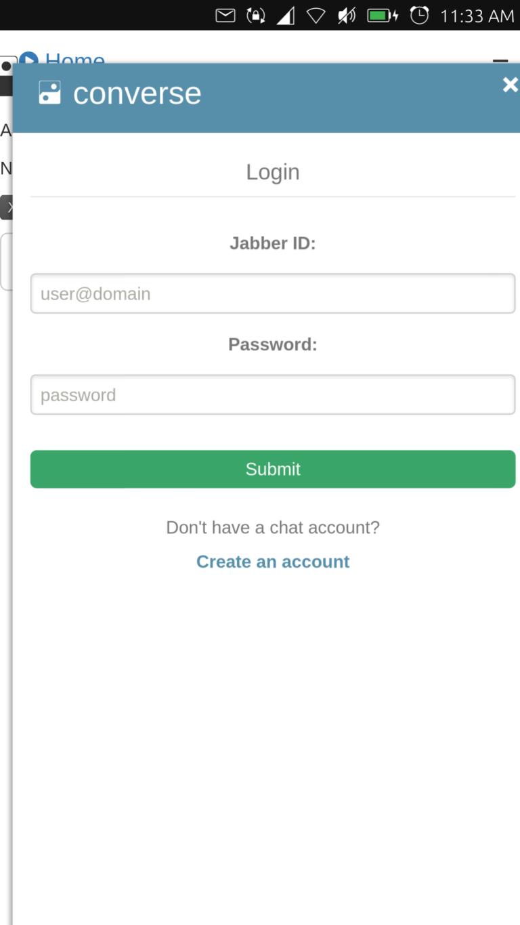Tap the rotation lock status icon
520x925 pixels.
(256, 15)
